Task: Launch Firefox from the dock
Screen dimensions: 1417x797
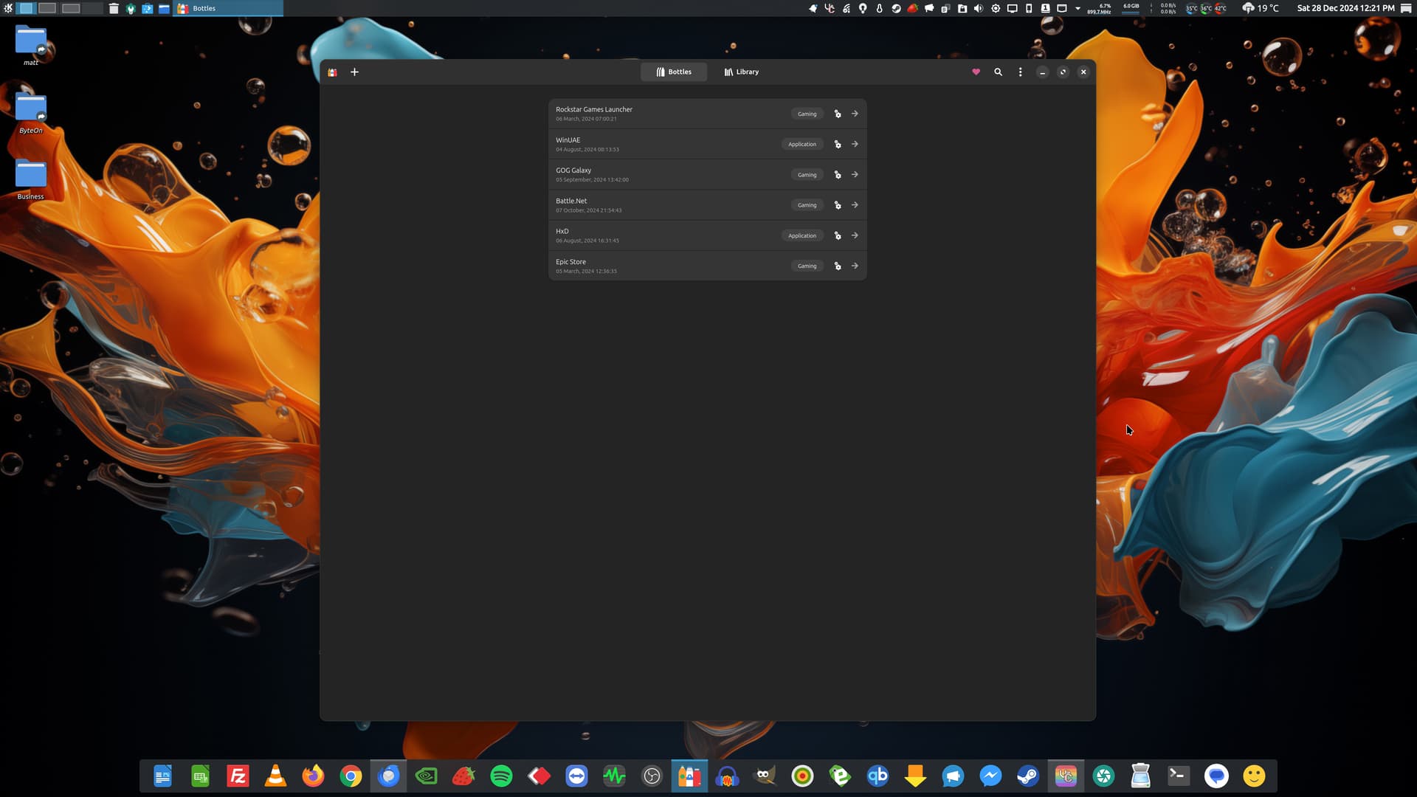Action: tap(313, 776)
